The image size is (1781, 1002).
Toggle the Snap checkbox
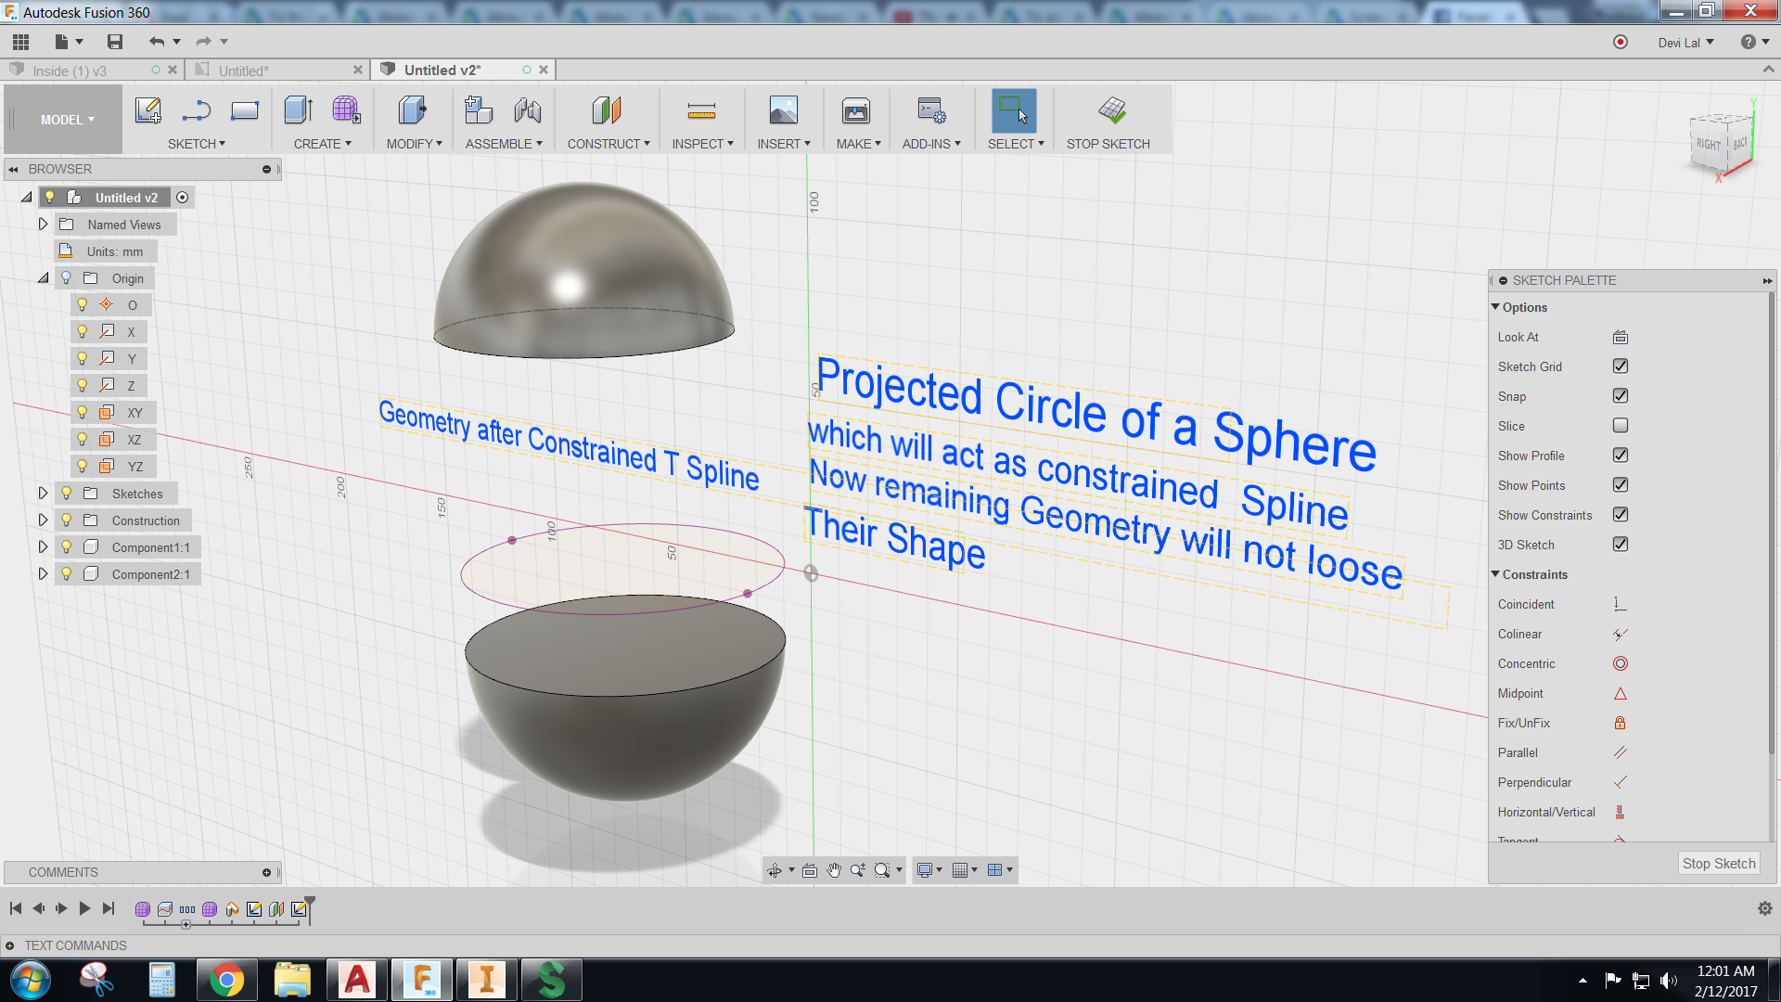click(1621, 396)
